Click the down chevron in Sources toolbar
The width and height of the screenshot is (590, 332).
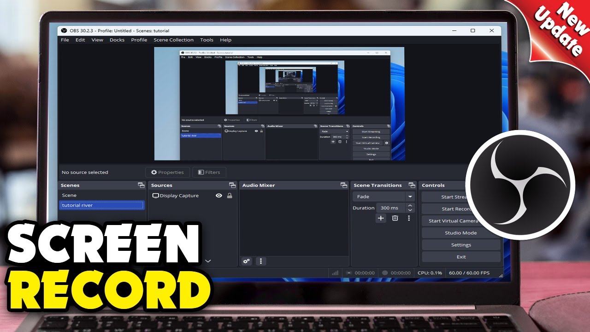tap(208, 261)
